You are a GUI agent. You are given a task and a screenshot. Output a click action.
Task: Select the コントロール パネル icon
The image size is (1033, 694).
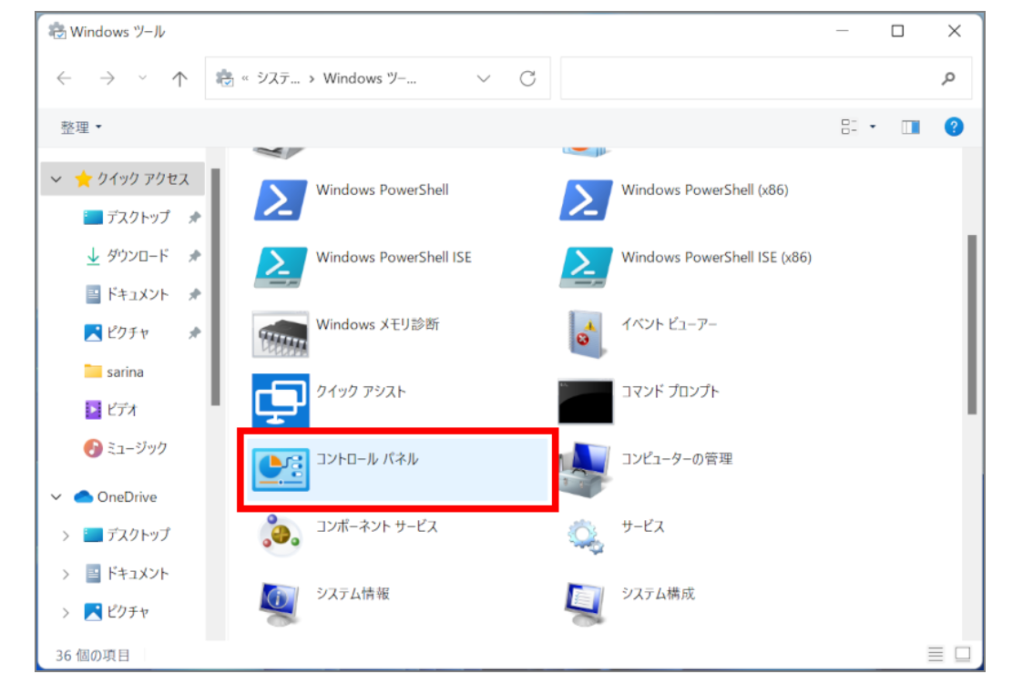pos(280,469)
